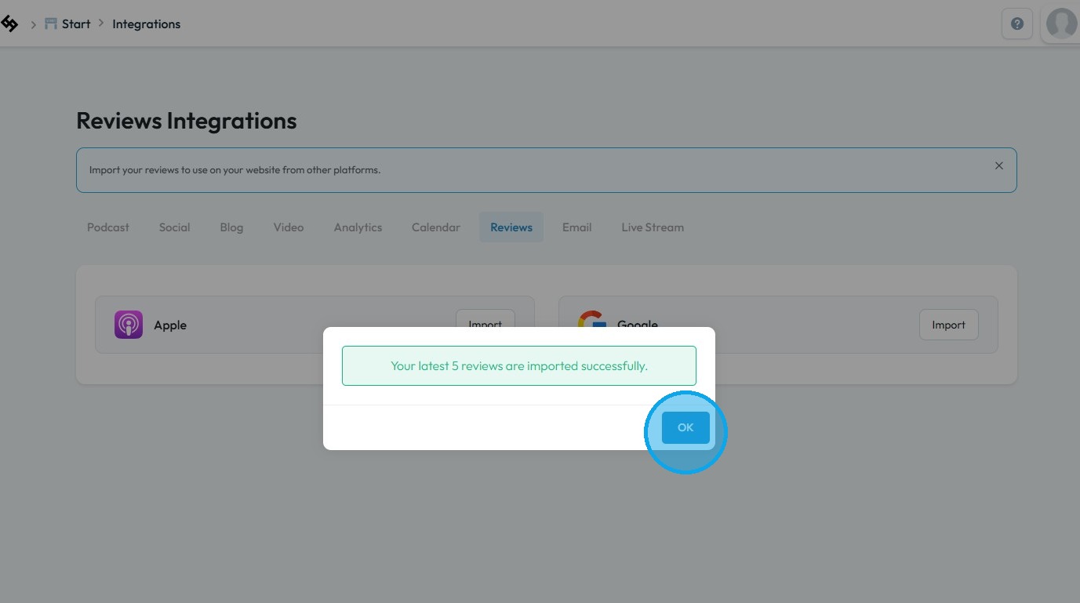Screen dimensions: 1080x603
Task: Click the Apple Podcasts icon
Action: point(129,325)
